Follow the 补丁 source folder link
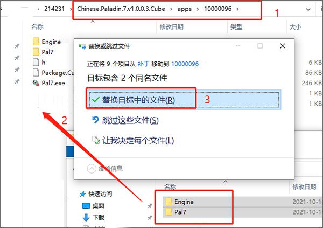 coord(143,64)
